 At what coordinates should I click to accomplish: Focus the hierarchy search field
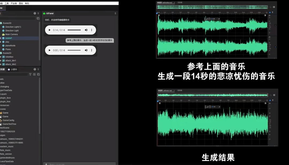click(x=17, y=18)
